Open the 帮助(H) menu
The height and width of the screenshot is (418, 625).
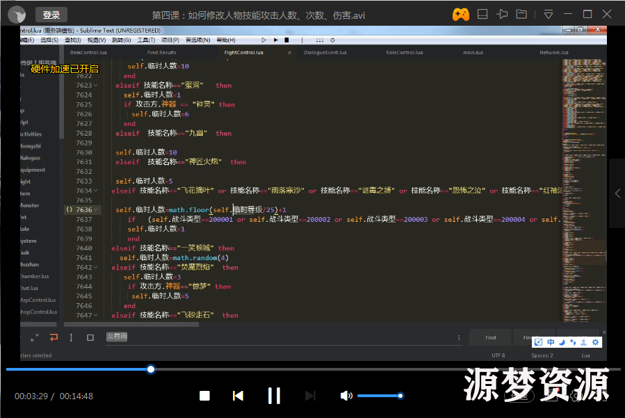click(226, 40)
